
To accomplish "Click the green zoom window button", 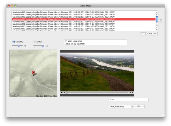I will 15,6.
